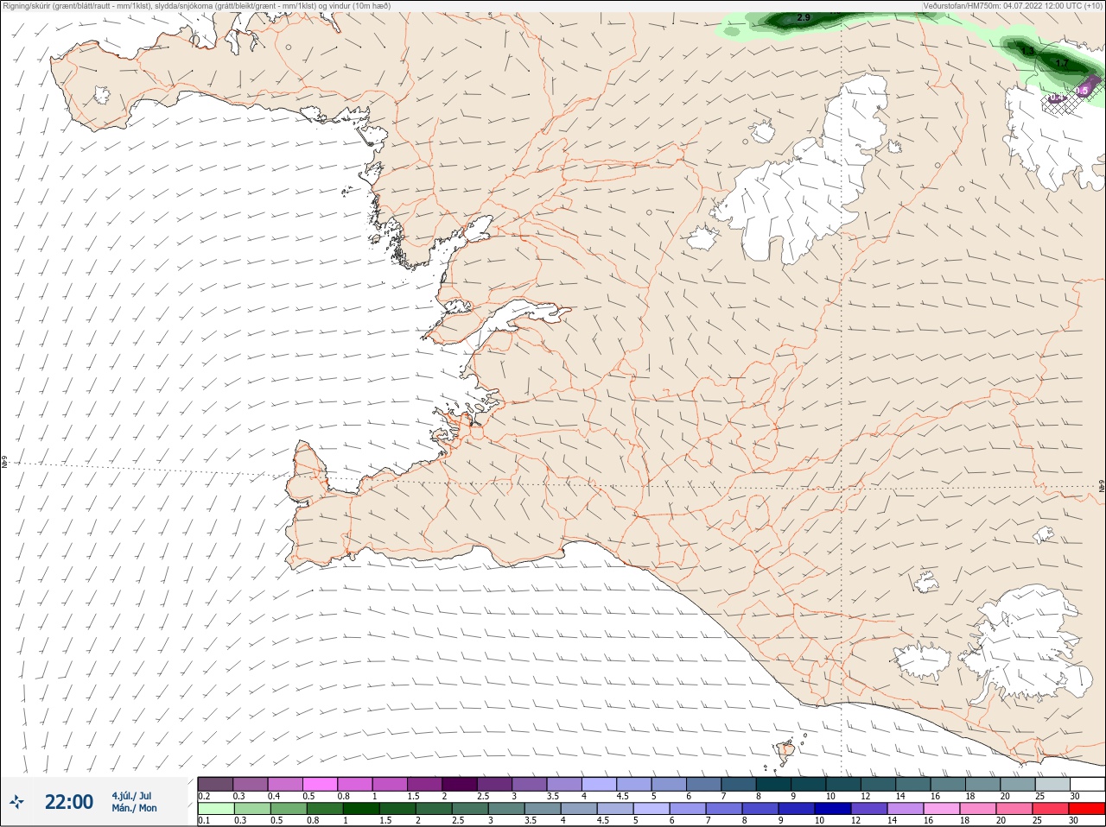Click the bright red swatch ending the lower legend

point(1087,809)
